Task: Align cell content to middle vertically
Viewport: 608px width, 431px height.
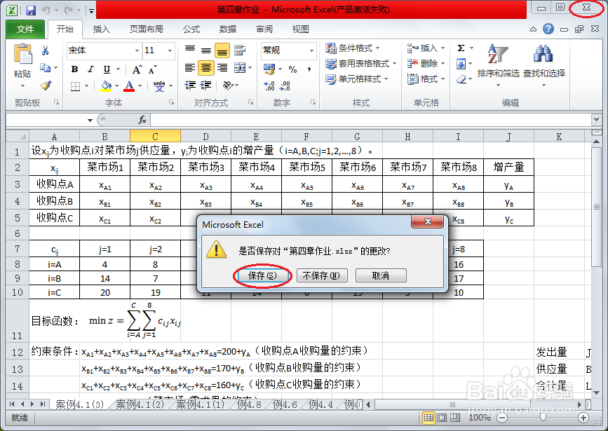Action: pos(206,50)
